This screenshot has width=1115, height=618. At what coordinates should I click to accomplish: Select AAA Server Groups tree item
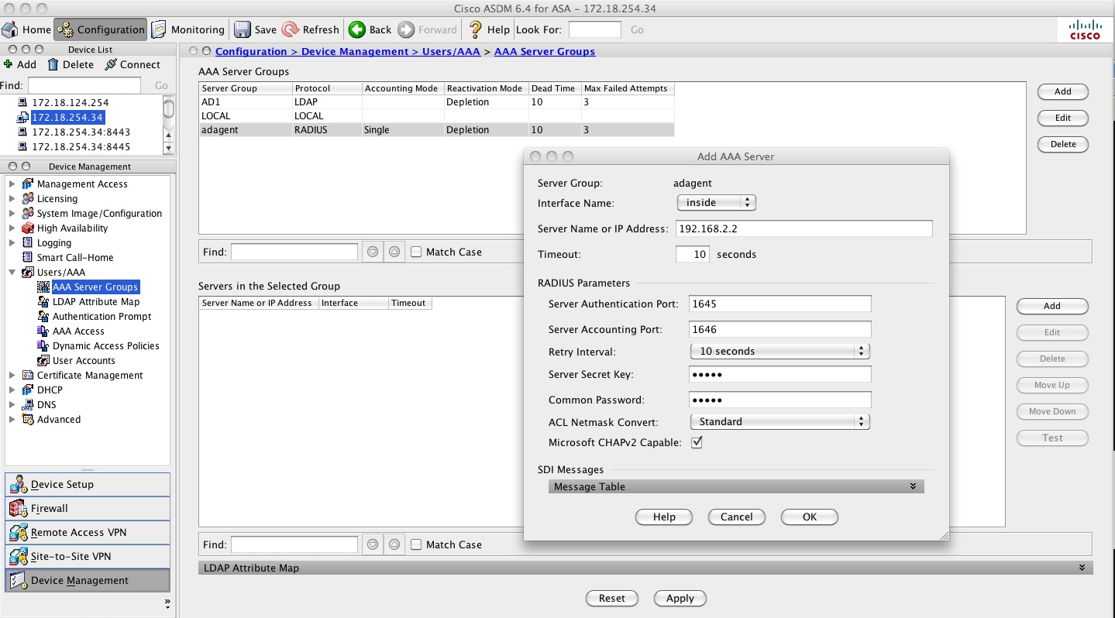95,287
